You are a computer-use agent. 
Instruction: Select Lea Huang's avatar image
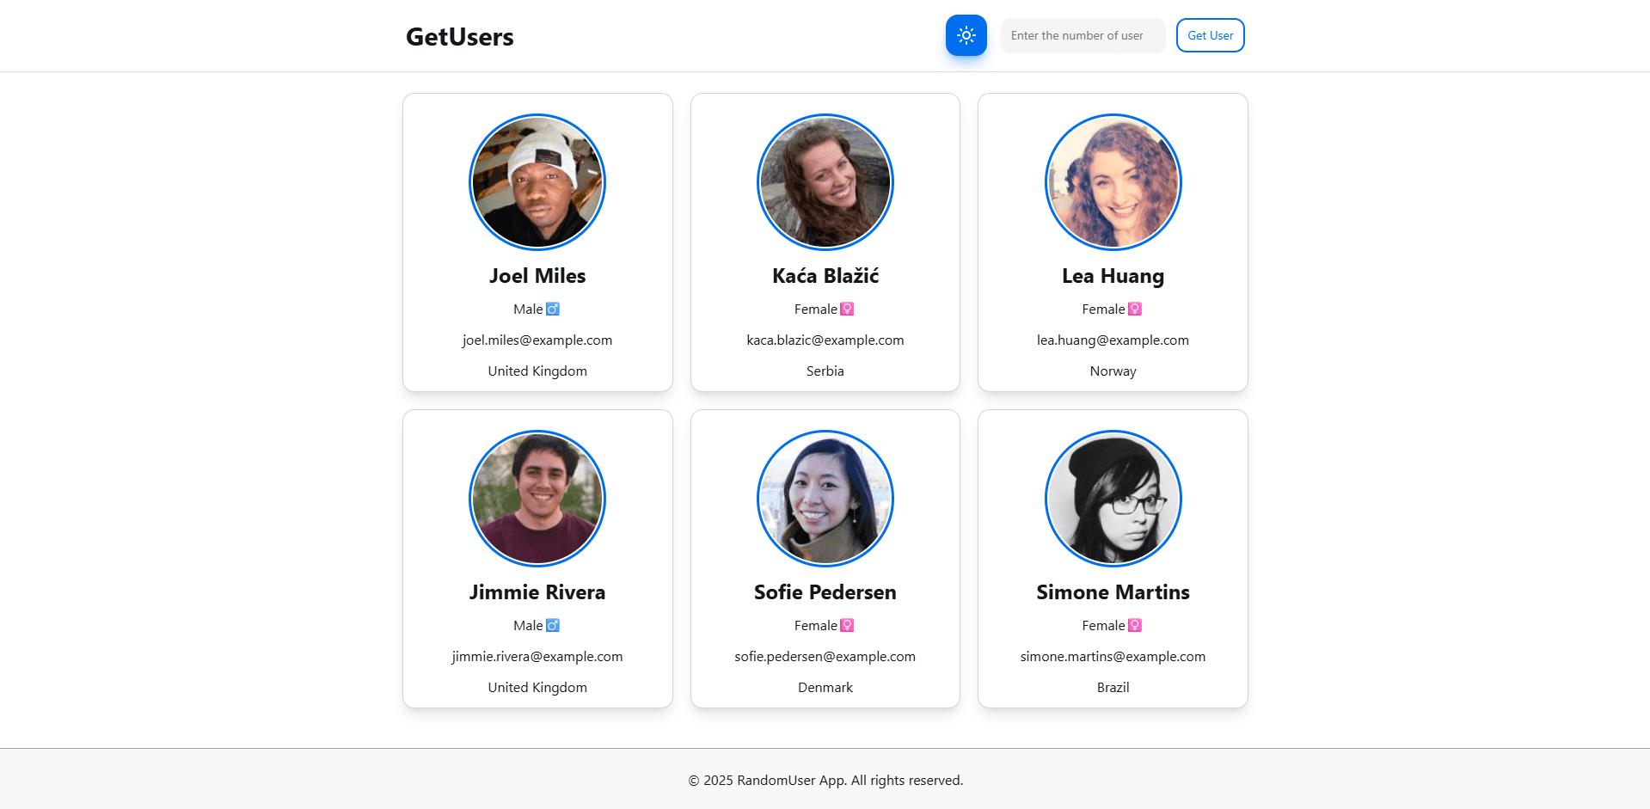click(x=1113, y=182)
